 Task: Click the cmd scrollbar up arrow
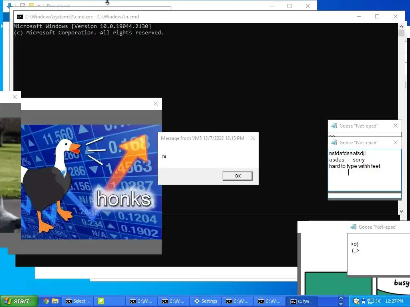click(x=401, y=26)
